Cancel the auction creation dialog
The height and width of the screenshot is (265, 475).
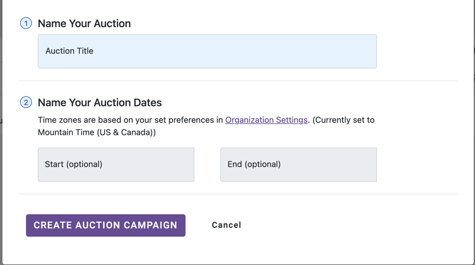click(x=226, y=225)
